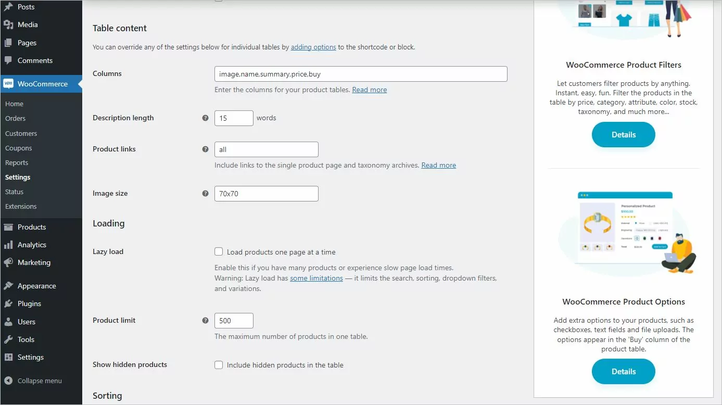Click the Product limit input field

(234, 321)
